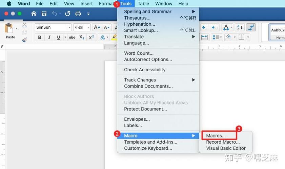The image size is (285, 169).
Task: Select the Normal style thumbnail
Action: (277, 32)
